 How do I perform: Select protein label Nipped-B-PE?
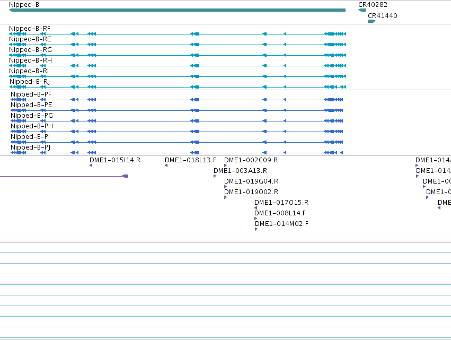[x=31, y=105]
